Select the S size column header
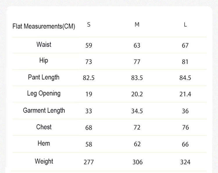 click(x=89, y=25)
